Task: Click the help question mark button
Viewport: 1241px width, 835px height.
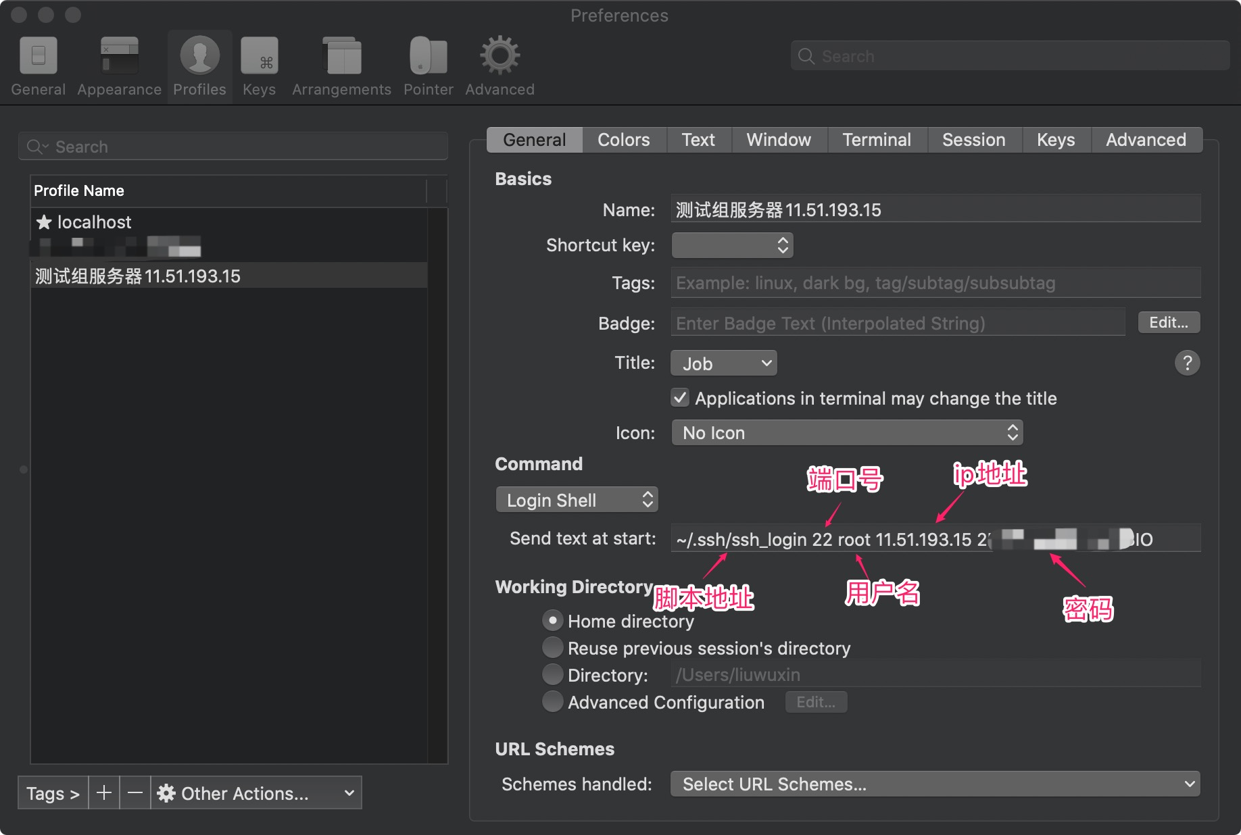Action: coord(1187,363)
